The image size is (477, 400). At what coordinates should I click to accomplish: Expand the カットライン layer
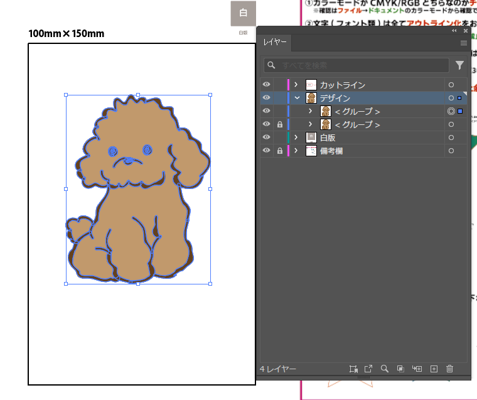coord(296,85)
